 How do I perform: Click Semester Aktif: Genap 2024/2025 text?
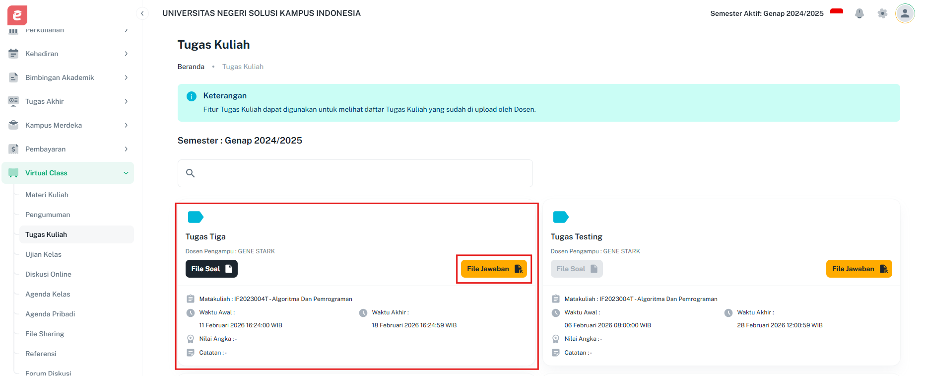point(767,13)
